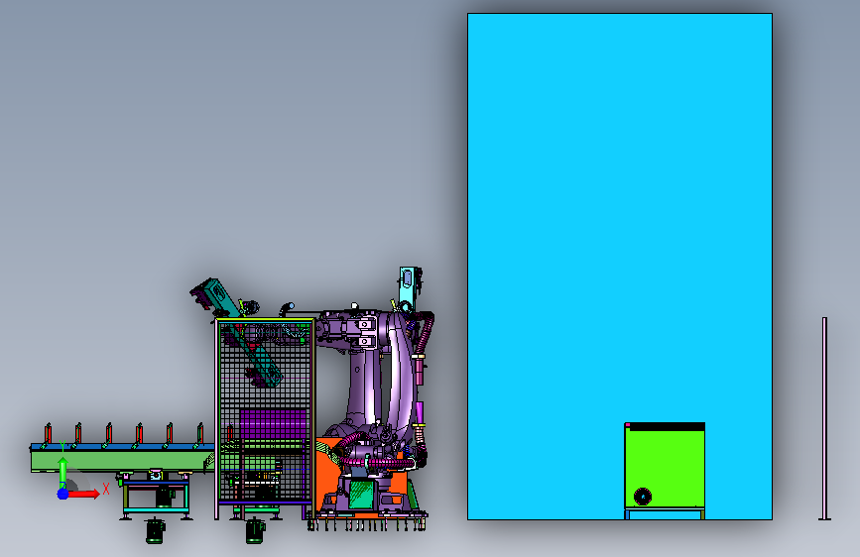Select the black strip atop the green box
The width and height of the screenshot is (860, 557).
[665, 426]
